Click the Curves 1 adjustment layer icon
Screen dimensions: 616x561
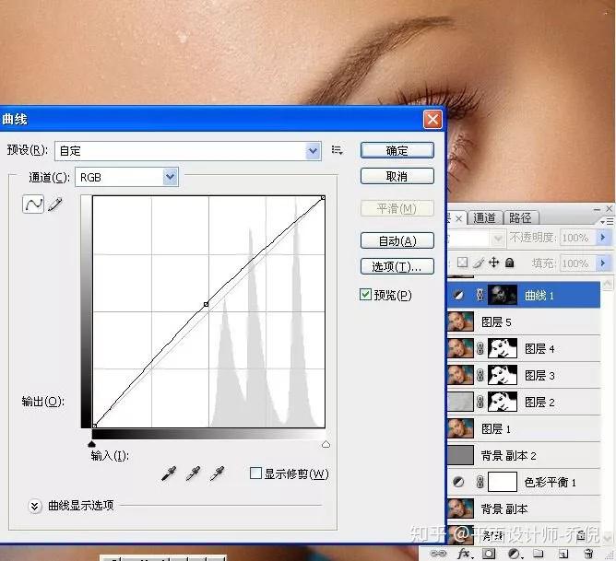(x=458, y=295)
